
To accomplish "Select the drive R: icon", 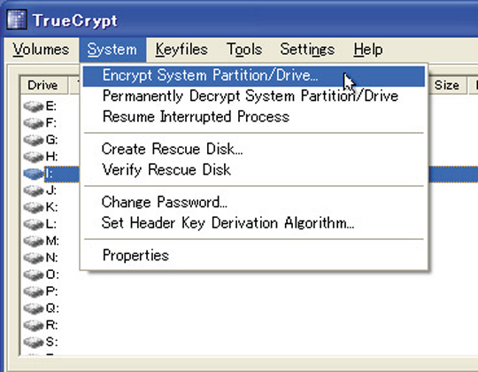I will 34,325.
